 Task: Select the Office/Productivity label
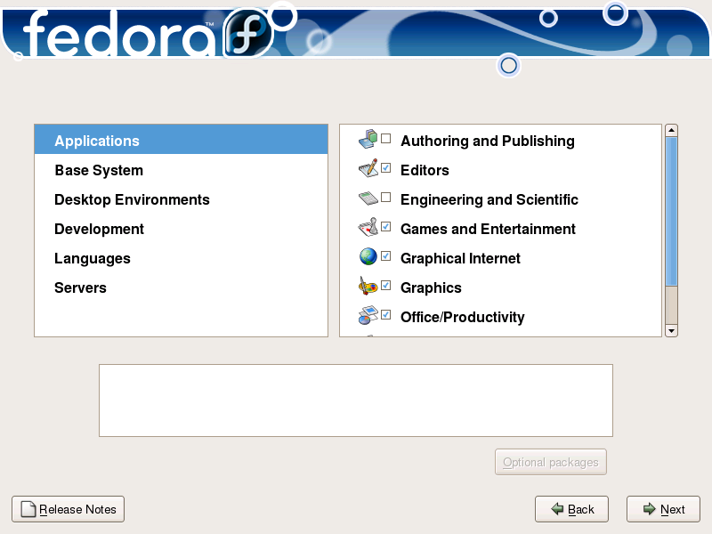coord(463,317)
